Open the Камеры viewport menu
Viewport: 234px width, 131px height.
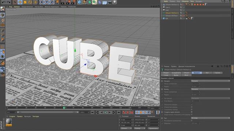pyautogui.click(x=17, y=7)
